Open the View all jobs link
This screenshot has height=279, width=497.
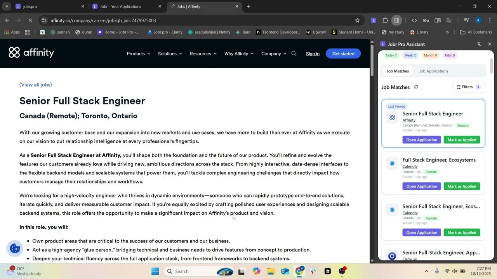pyautogui.click(x=35, y=84)
